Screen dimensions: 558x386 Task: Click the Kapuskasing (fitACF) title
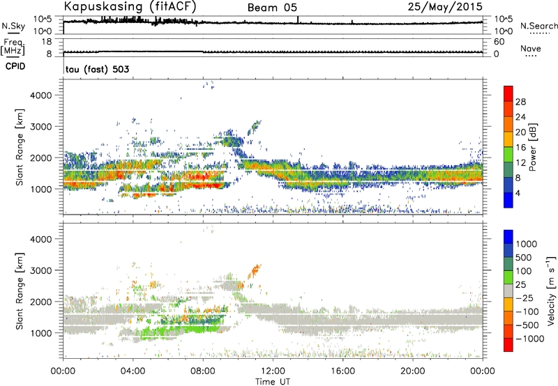coord(130,6)
